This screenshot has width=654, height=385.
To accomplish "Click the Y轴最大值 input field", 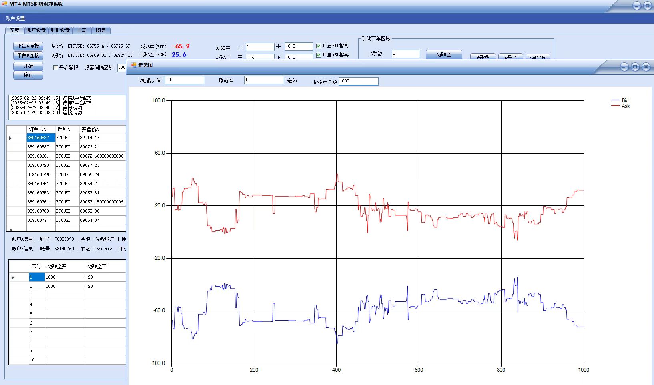I will pos(185,80).
